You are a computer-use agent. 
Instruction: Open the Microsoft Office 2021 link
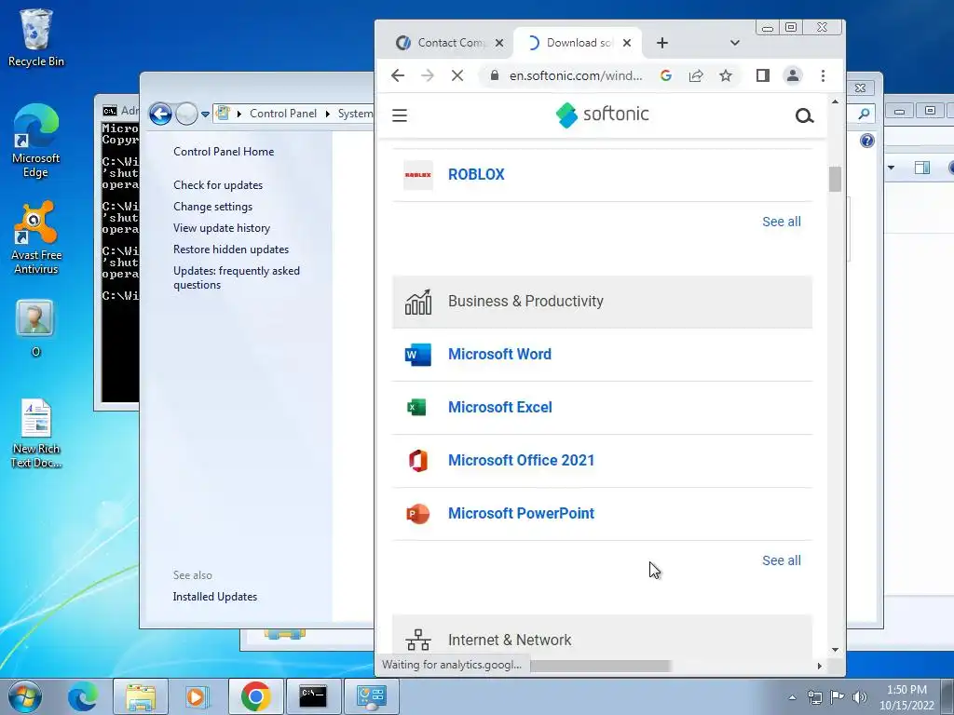[522, 460]
